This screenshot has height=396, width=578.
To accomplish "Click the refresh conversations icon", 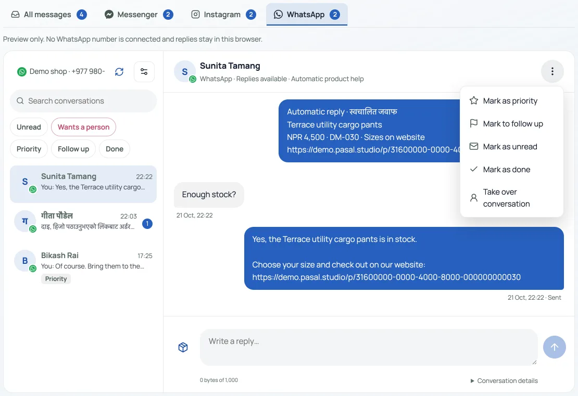I will tap(119, 71).
